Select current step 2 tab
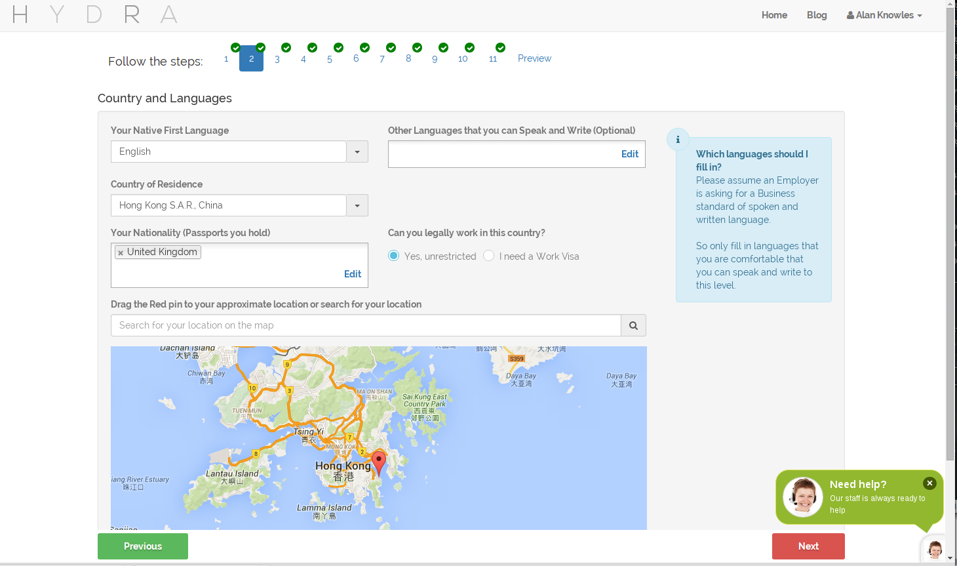This screenshot has width=957, height=566. click(251, 58)
